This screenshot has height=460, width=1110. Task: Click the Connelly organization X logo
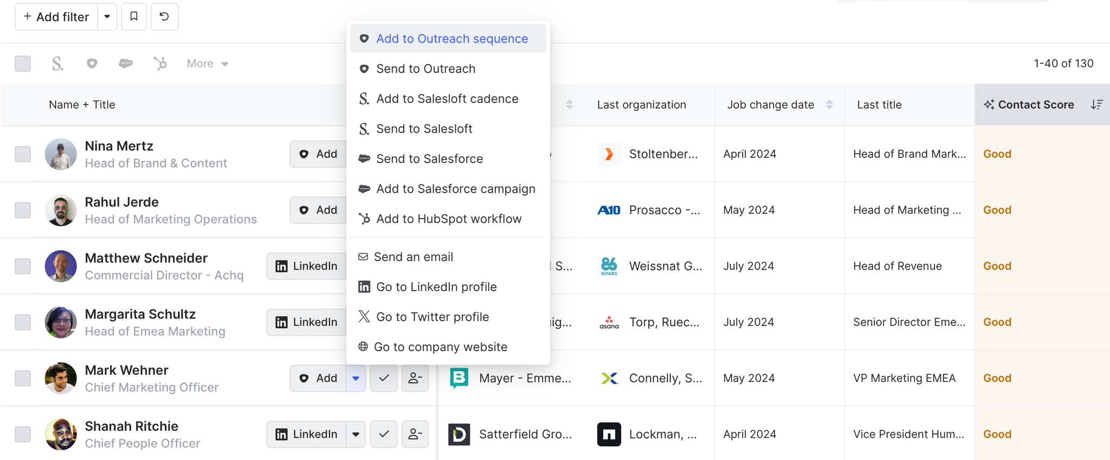tap(609, 378)
